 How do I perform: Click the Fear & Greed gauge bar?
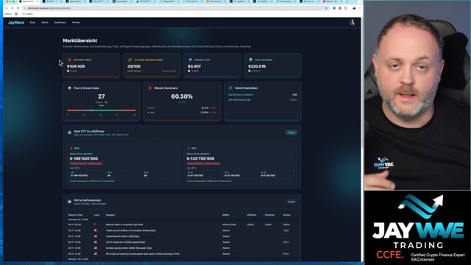[x=102, y=110]
